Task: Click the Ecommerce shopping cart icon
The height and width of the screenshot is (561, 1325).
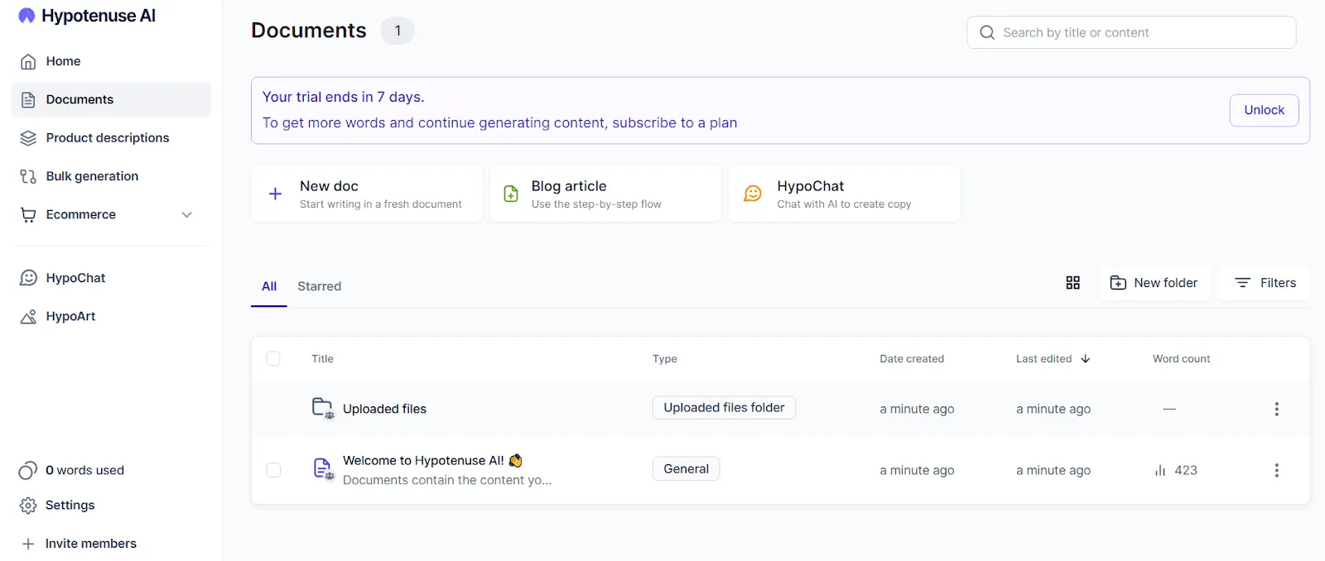Action: 28,214
